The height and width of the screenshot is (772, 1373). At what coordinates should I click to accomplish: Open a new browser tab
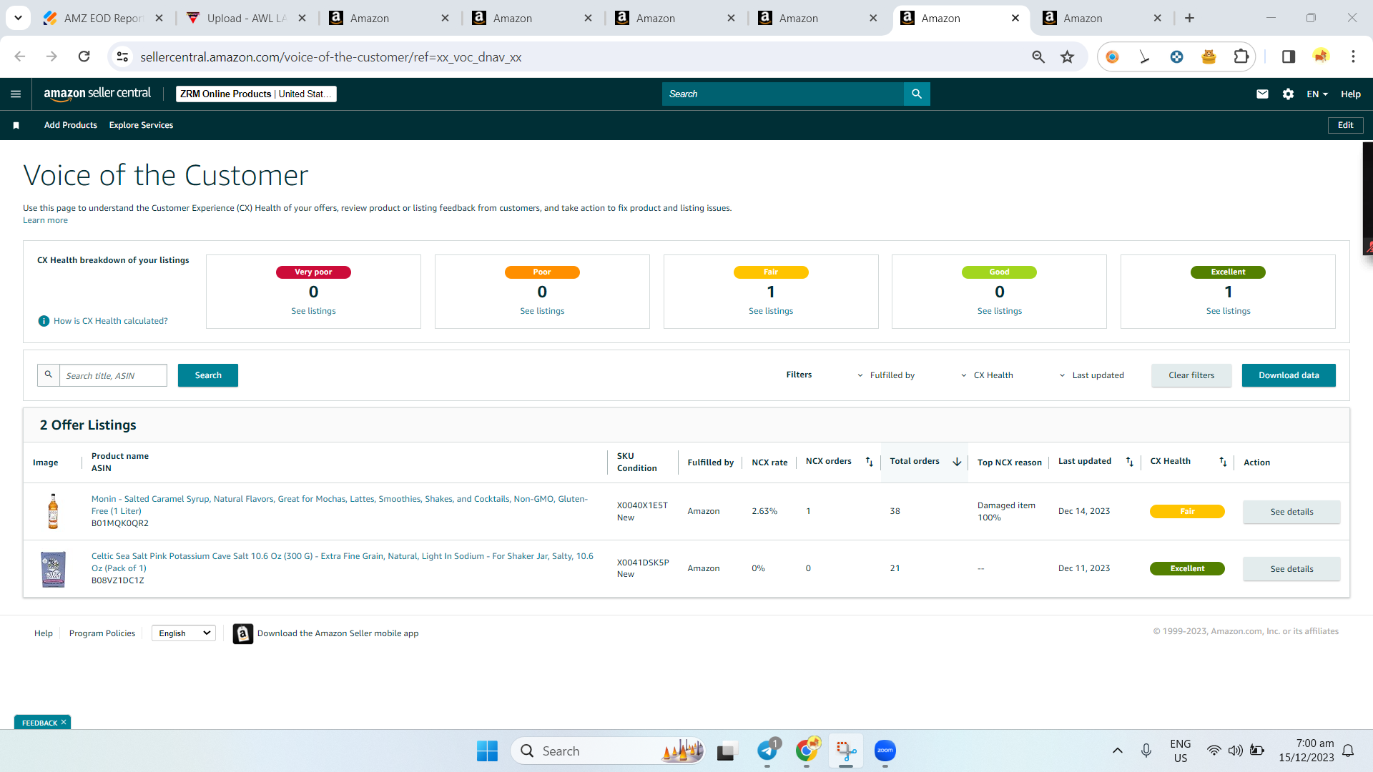coord(1190,18)
